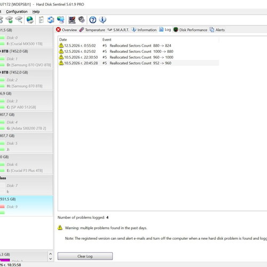Viewport: 267px width, 267px height.
Task: Click warning icon of the 12.5.2026 0:55:02 entry
Action: [x=61, y=45]
